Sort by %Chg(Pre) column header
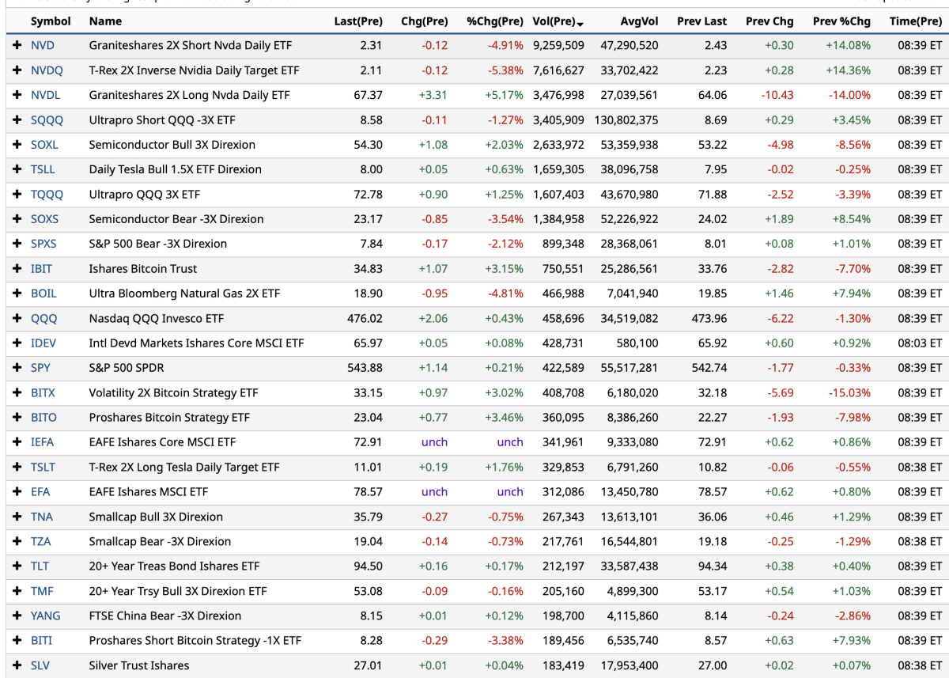The height and width of the screenshot is (678, 949). pos(494,21)
